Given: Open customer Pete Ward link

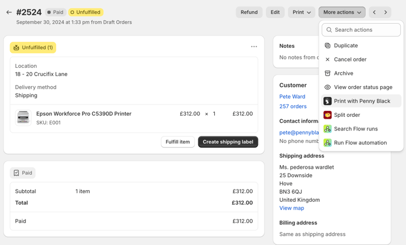Looking at the screenshot, I should (x=292, y=97).
